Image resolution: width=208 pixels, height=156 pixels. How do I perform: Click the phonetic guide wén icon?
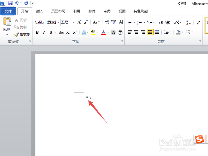(114, 22)
